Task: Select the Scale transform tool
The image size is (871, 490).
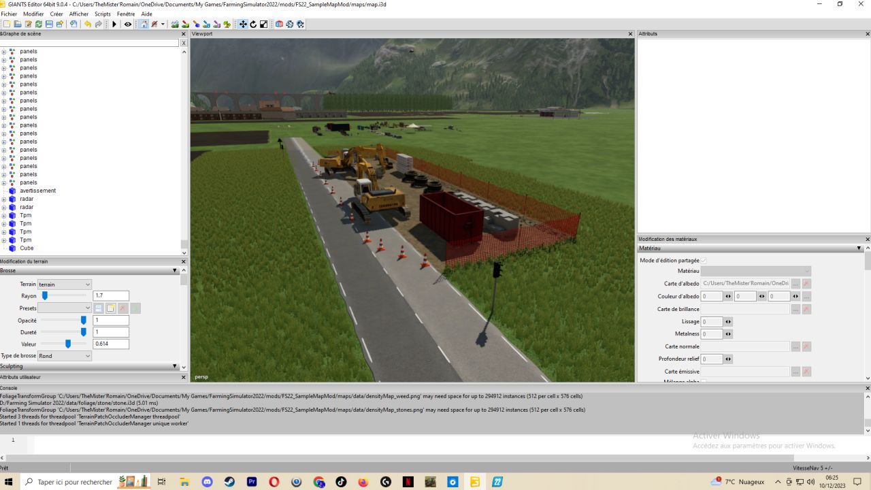Action: point(263,24)
